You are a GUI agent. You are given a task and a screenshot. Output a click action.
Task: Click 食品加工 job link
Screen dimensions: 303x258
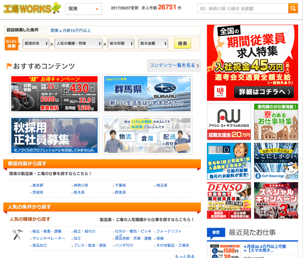40,245
